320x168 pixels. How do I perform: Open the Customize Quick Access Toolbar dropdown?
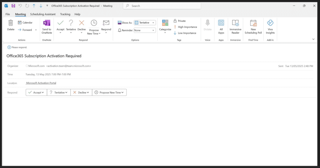click(47, 6)
